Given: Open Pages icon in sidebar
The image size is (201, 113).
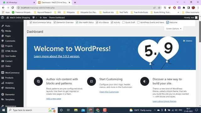Looking at the screenshot, I should (x=3, y=36).
